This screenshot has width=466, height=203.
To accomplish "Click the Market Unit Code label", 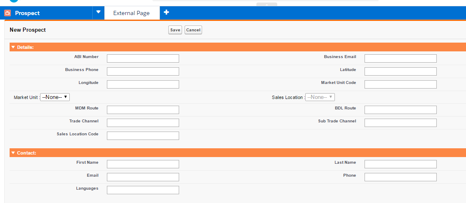I will (339, 82).
